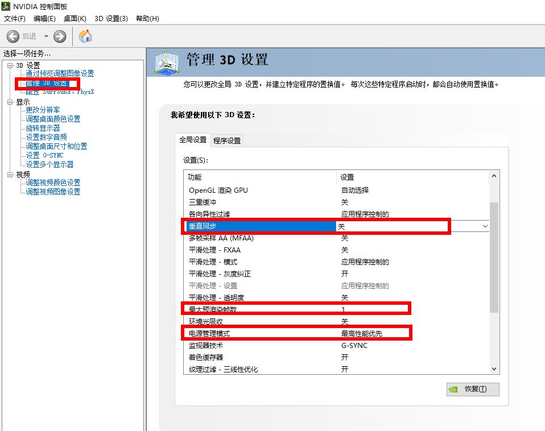Click the 恢复 button
This screenshot has width=545, height=431.
pyautogui.click(x=473, y=389)
